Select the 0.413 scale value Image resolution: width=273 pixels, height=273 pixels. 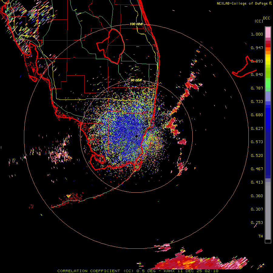[257, 182]
